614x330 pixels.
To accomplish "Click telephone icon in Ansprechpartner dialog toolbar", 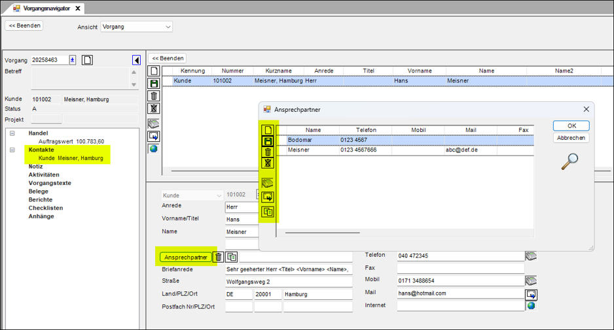I will [268, 183].
